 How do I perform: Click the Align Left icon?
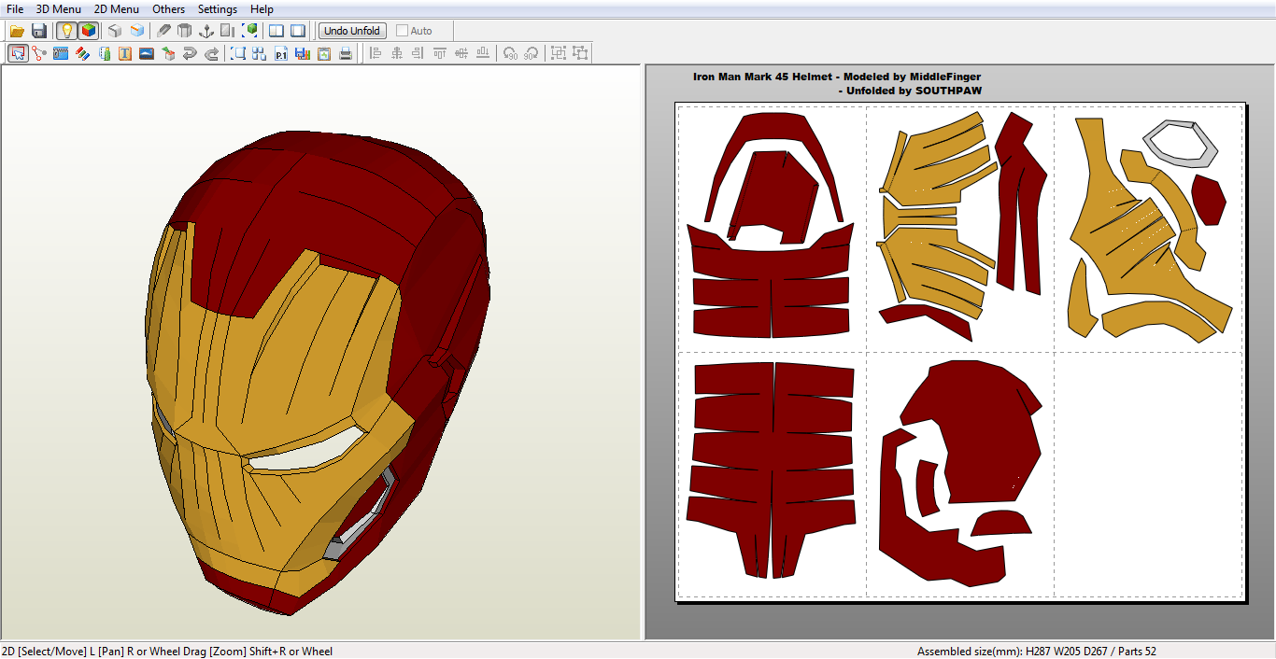tap(376, 53)
